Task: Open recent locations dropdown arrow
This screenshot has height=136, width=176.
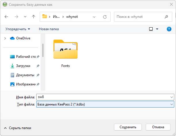Action: pyautogui.click(x=25, y=17)
